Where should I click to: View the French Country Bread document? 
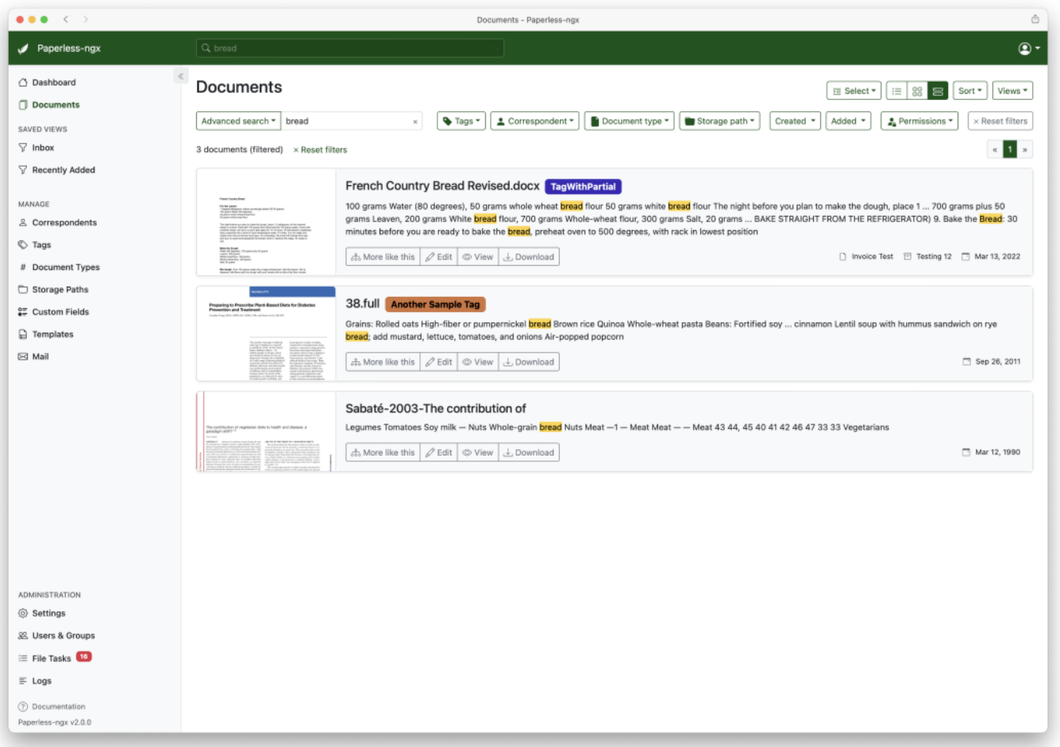click(478, 256)
